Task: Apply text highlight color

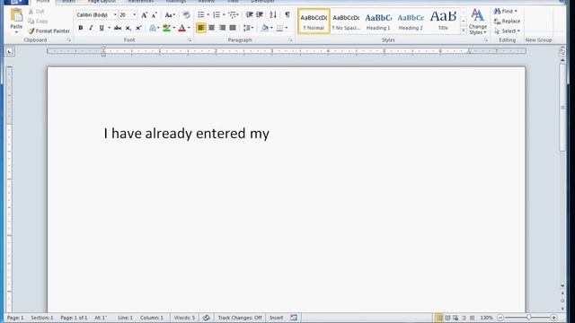Action: 166,28
